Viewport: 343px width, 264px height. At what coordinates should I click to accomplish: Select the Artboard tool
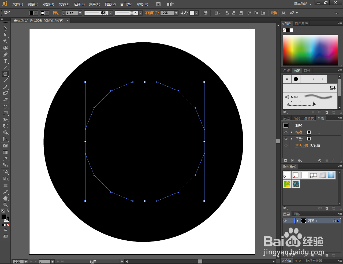coord(5,185)
